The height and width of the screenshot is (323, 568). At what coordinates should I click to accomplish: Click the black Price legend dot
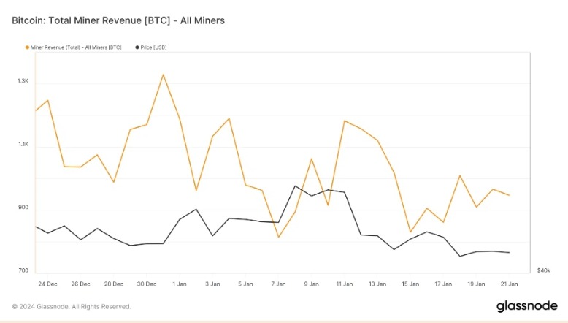[137, 47]
